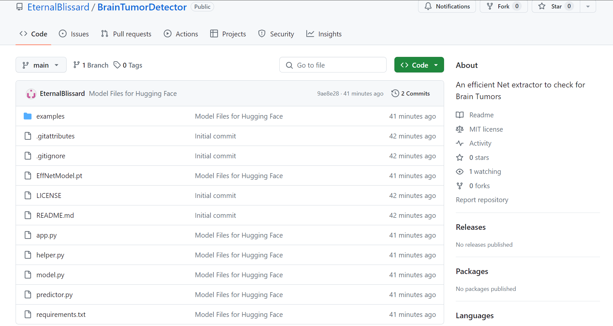Open the BrainTumorDetector repository name link
This screenshot has width=613, height=326.
(142, 7)
